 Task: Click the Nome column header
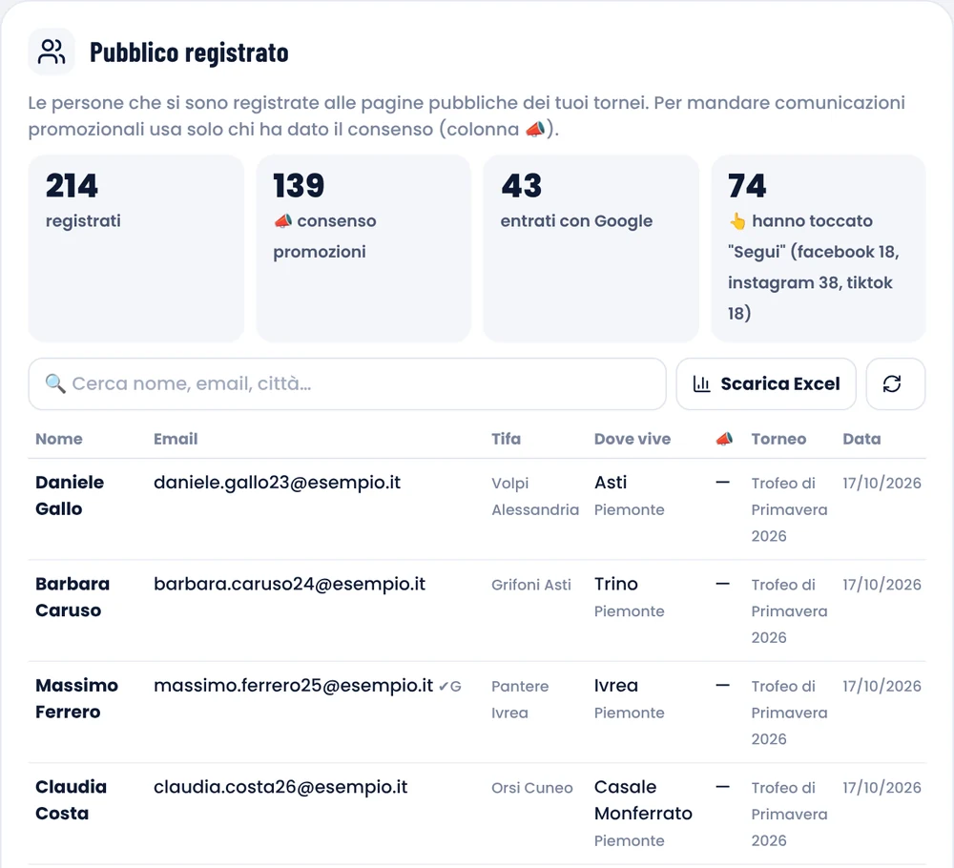pos(59,439)
